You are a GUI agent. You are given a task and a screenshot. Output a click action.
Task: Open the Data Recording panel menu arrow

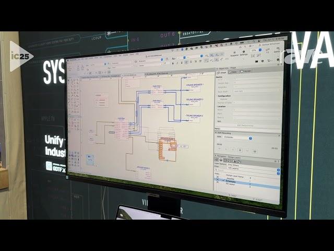point(279,136)
